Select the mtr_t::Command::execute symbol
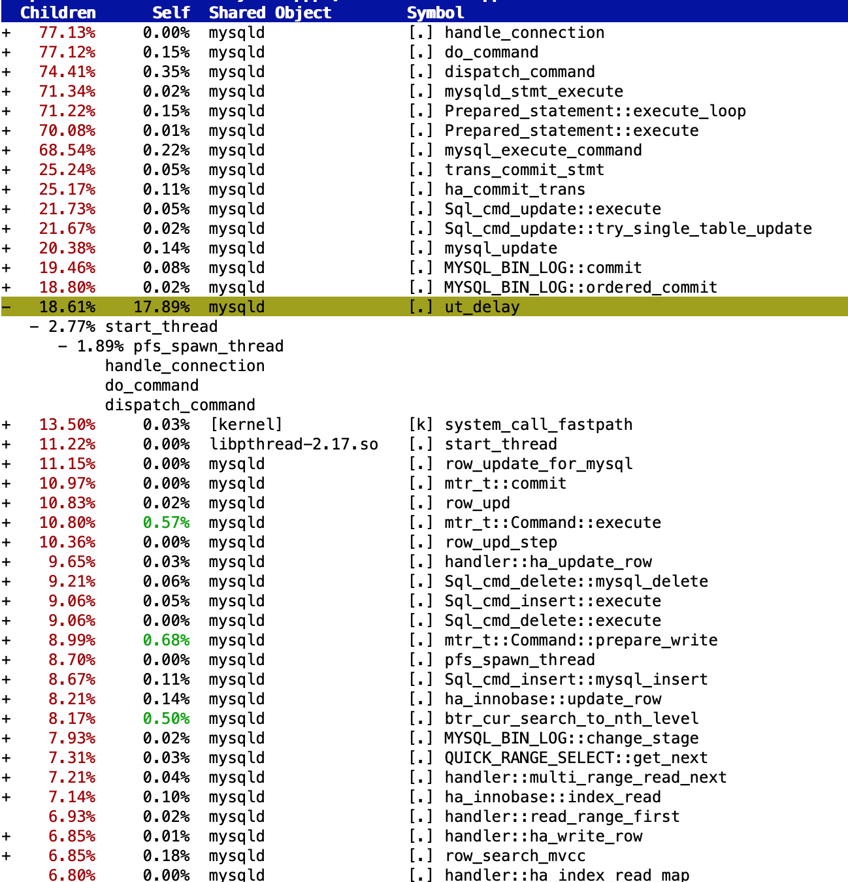This screenshot has width=848, height=882. [x=553, y=523]
